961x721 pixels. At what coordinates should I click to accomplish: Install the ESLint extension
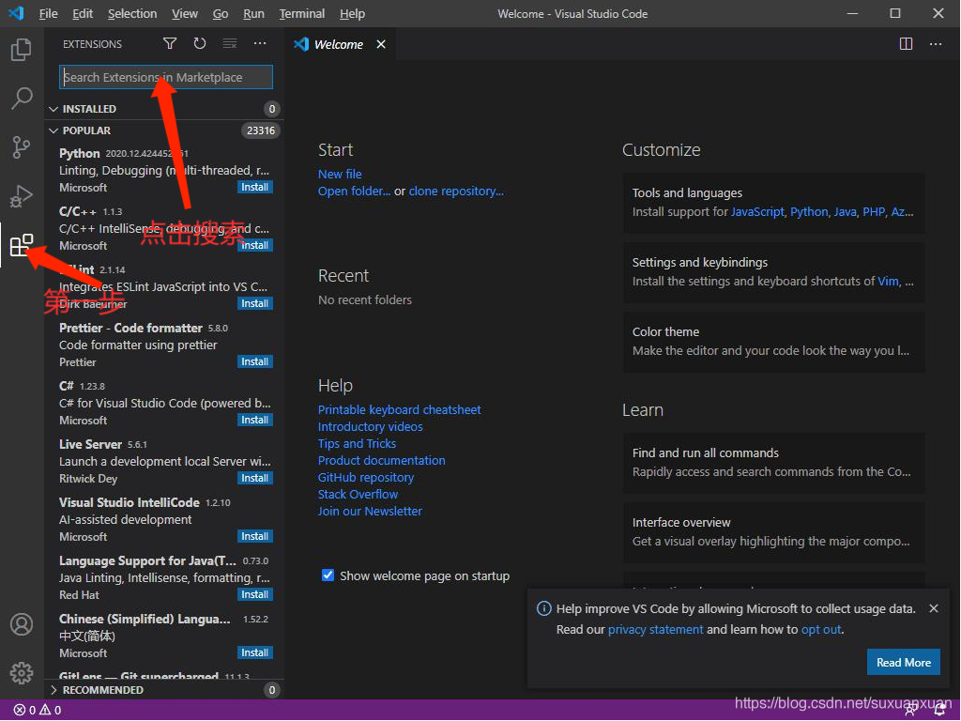(254, 303)
